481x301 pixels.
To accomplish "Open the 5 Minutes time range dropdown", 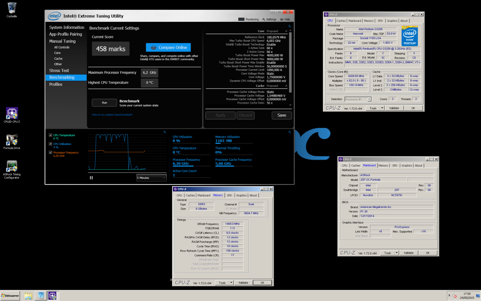I will click(151, 178).
